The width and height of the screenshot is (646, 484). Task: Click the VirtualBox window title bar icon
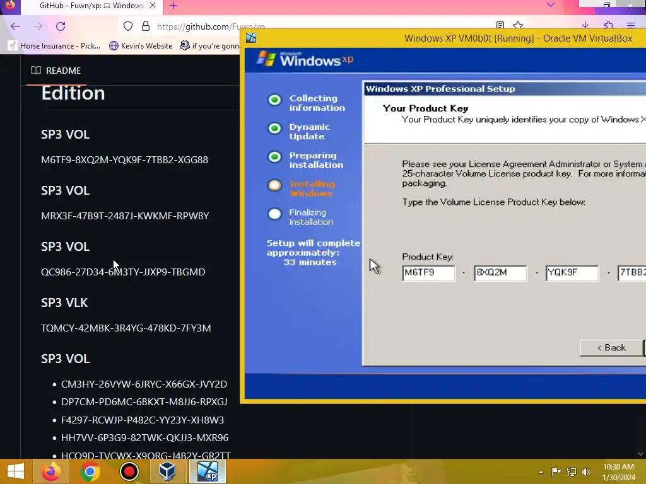(x=251, y=38)
